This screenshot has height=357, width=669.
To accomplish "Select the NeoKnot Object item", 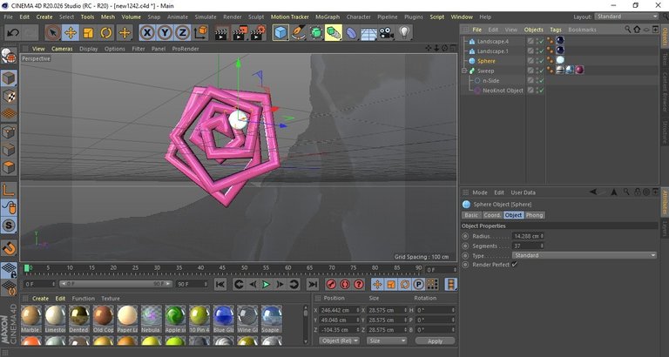I will [503, 91].
